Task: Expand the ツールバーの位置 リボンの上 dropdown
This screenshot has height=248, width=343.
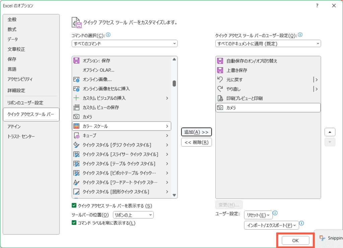Action: (133, 215)
